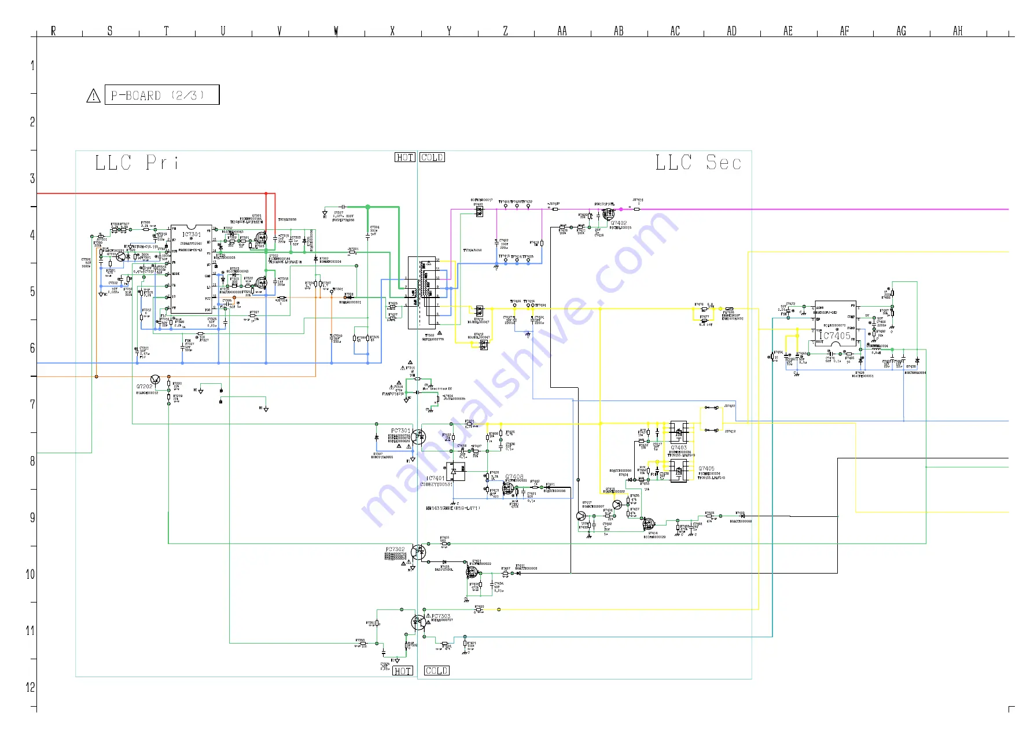
Task: Click the Q7401 MOSFET symbol
Action: coord(472,572)
